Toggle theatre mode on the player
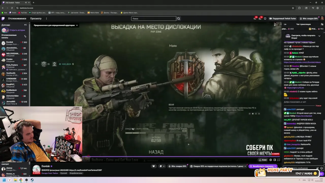Image resolution: width=325 pixels, height=183 pixels. pos(275,160)
